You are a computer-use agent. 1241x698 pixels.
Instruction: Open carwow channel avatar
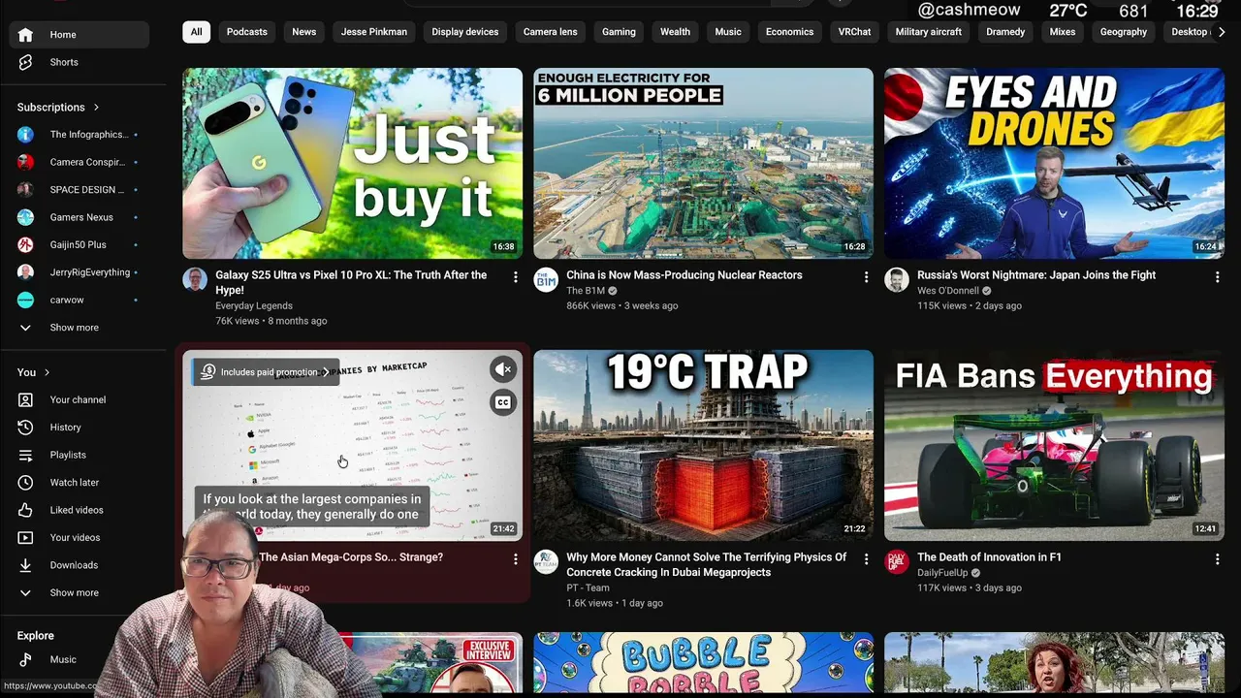pyautogui.click(x=26, y=301)
